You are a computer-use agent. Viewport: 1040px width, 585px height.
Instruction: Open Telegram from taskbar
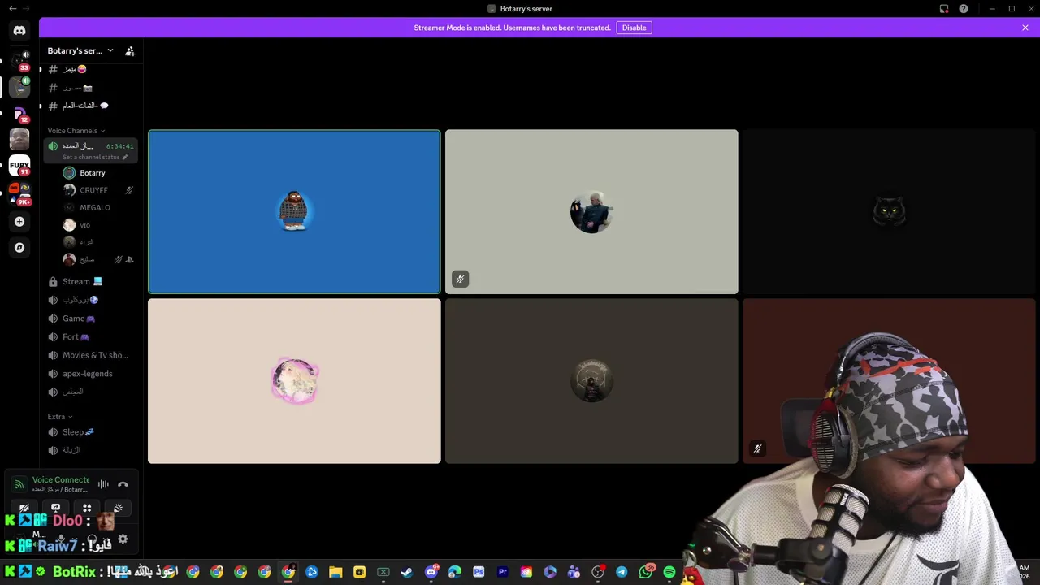(x=622, y=573)
